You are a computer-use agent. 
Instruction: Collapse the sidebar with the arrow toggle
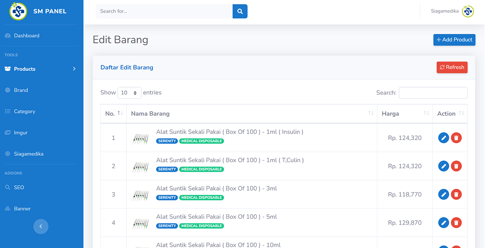coord(41,226)
